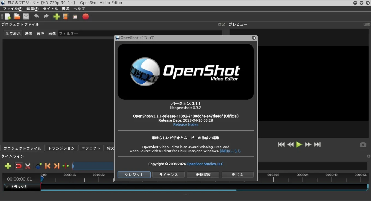Click the camera snapshot icon in preview
Viewport: 371px width, 201px height.
(x=363, y=145)
